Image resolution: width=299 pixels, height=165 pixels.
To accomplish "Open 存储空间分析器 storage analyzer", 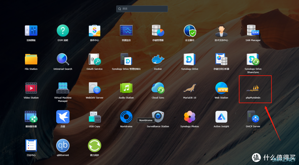I will coord(221,59).
